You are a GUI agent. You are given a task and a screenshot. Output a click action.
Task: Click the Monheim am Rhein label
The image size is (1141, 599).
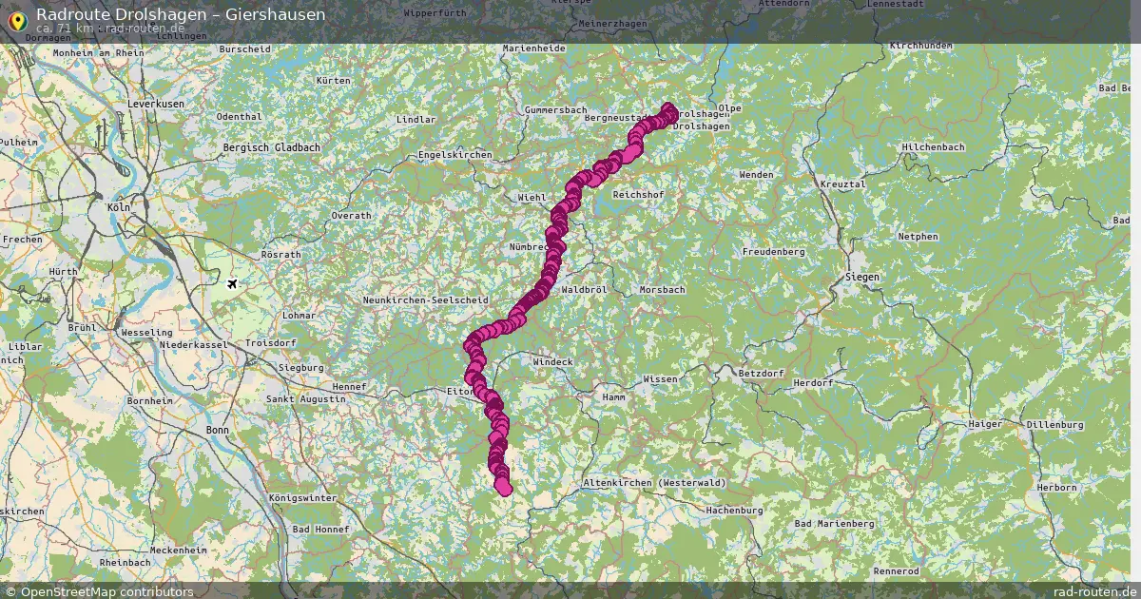tap(99, 53)
